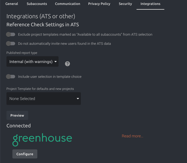Open the General tab
This screenshot has height=163, width=187.
(11, 4)
